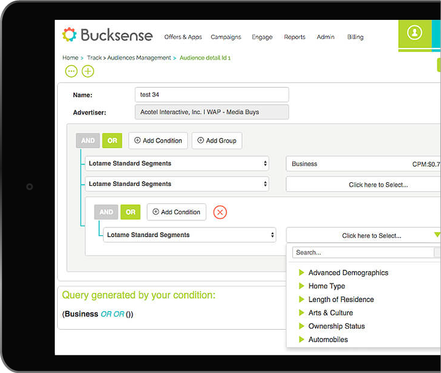The height and width of the screenshot is (373, 441).
Task: Open Billing menu
Action: pyautogui.click(x=355, y=37)
